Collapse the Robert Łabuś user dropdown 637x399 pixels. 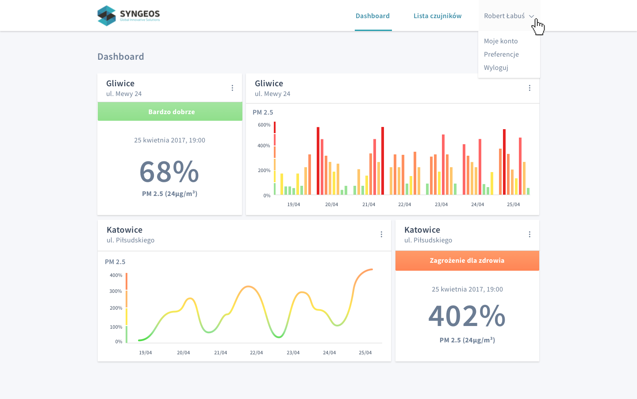point(504,16)
